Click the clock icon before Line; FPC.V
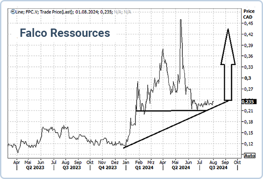The image size is (263, 179). [x=13, y=12]
